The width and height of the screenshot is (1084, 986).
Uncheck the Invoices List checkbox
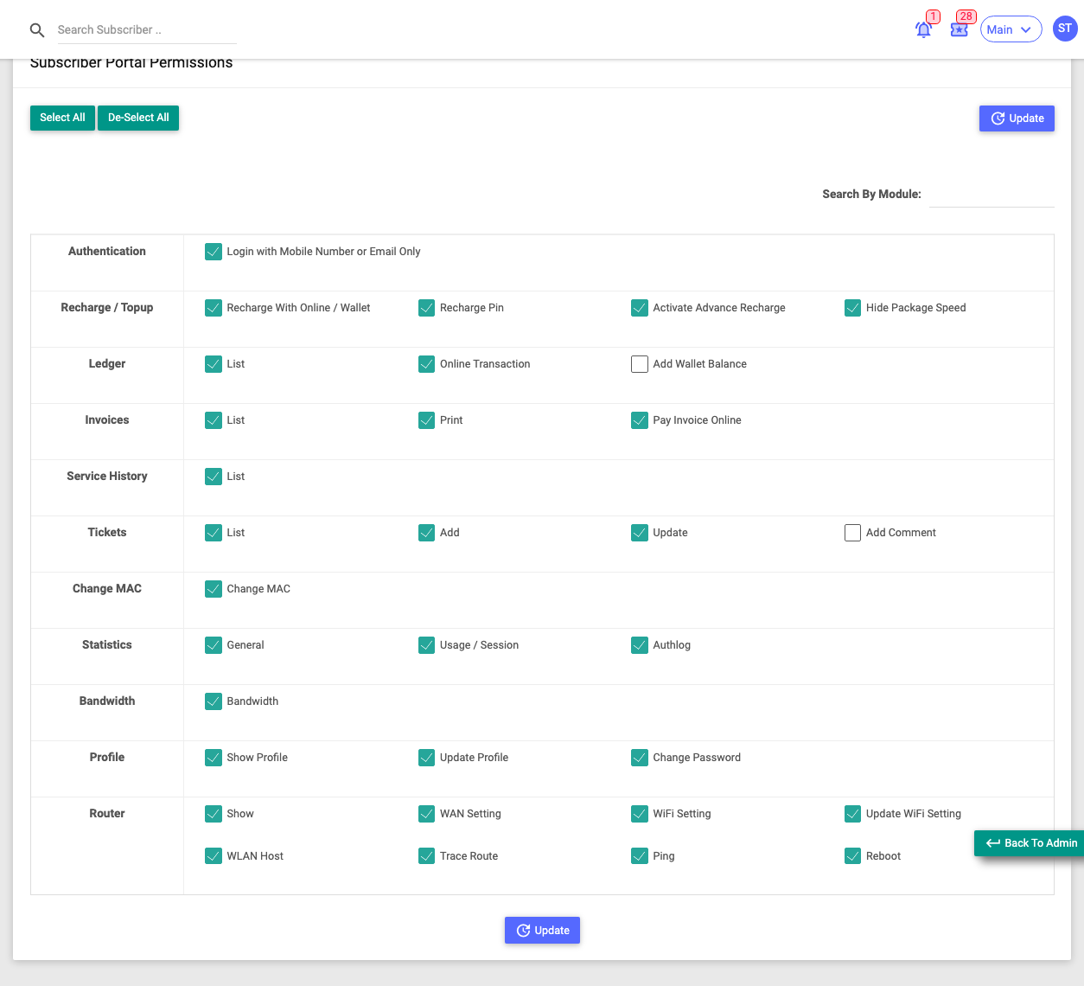(x=214, y=420)
